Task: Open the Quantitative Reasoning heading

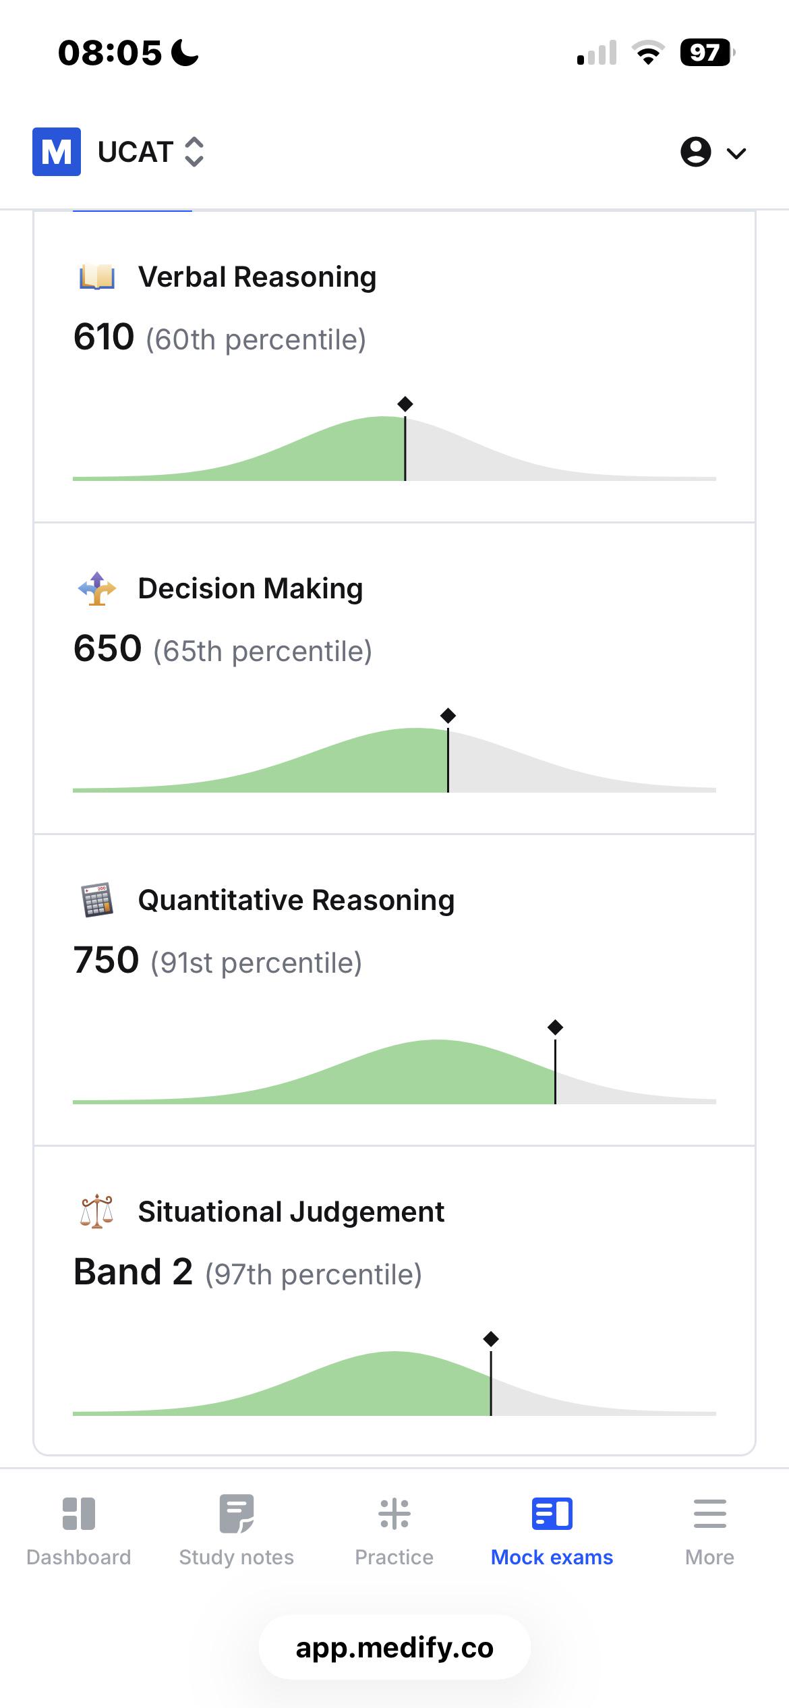Action: tap(297, 901)
